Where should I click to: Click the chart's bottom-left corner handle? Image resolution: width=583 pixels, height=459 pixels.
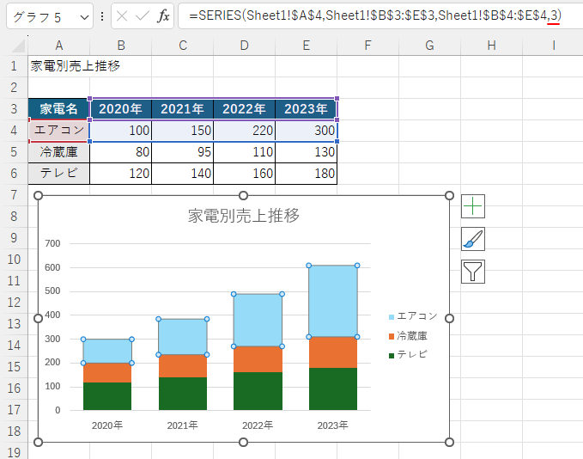(x=38, y=442)
